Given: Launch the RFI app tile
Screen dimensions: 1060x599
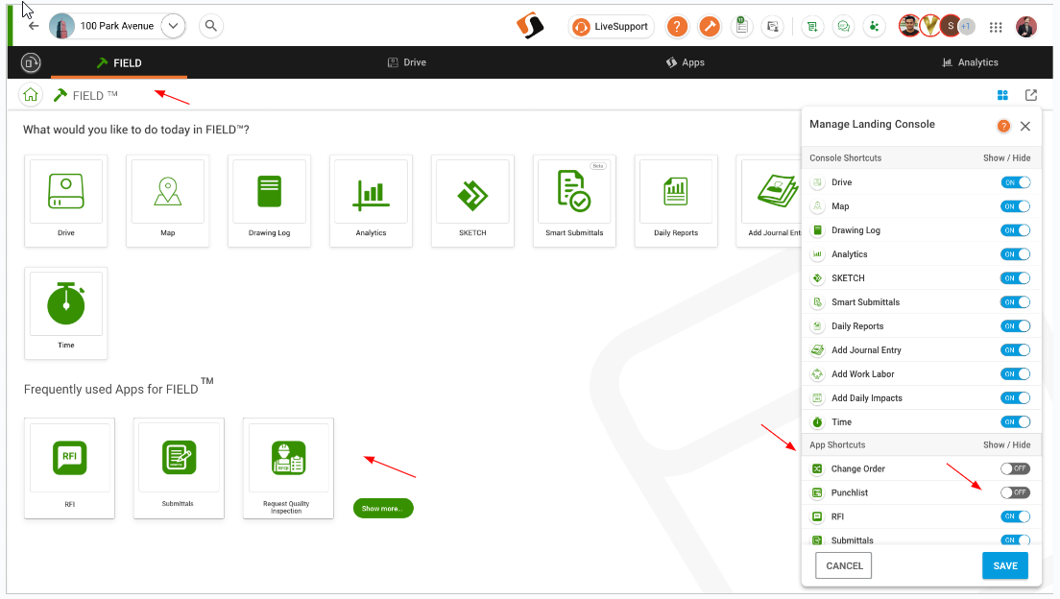Looking at the screenshot, I should 70,467.
